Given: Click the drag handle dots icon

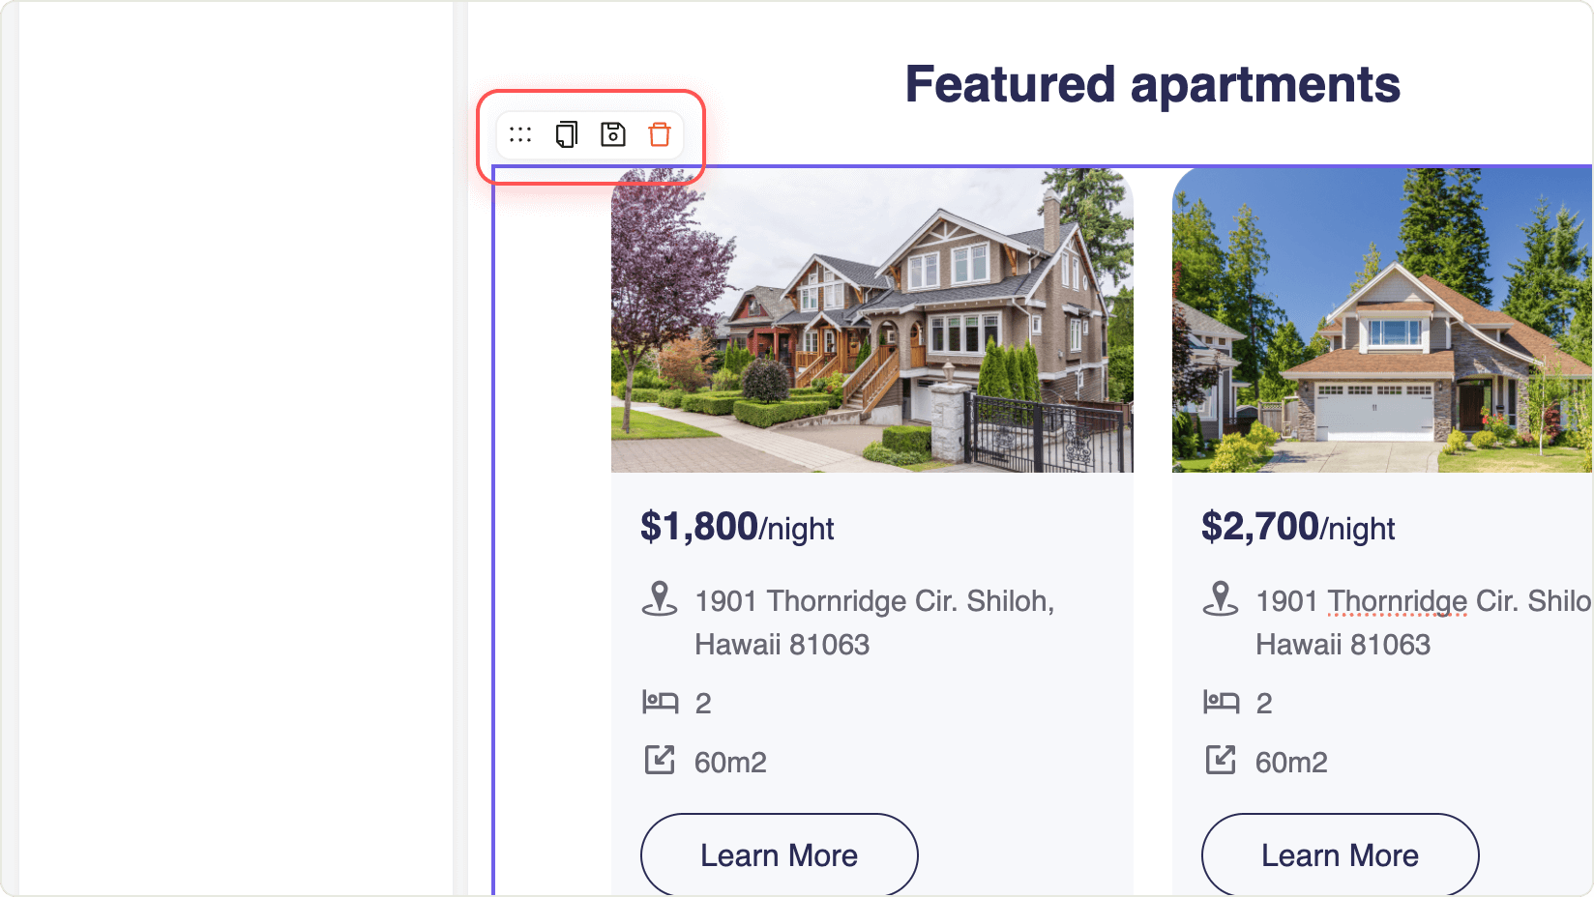Looking at the screenshot, I should 520,134.
